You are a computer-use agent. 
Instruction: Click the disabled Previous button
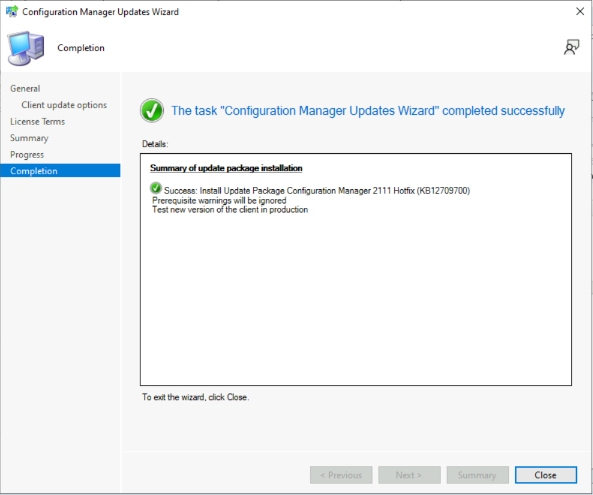pos(341,475)
